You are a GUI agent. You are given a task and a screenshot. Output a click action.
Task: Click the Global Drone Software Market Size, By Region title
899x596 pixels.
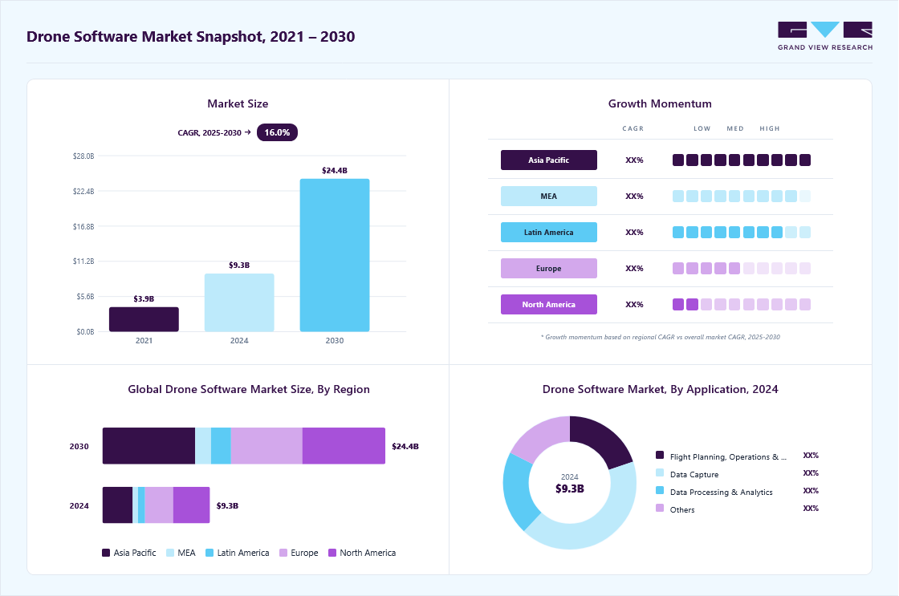(x=249, y=389)
